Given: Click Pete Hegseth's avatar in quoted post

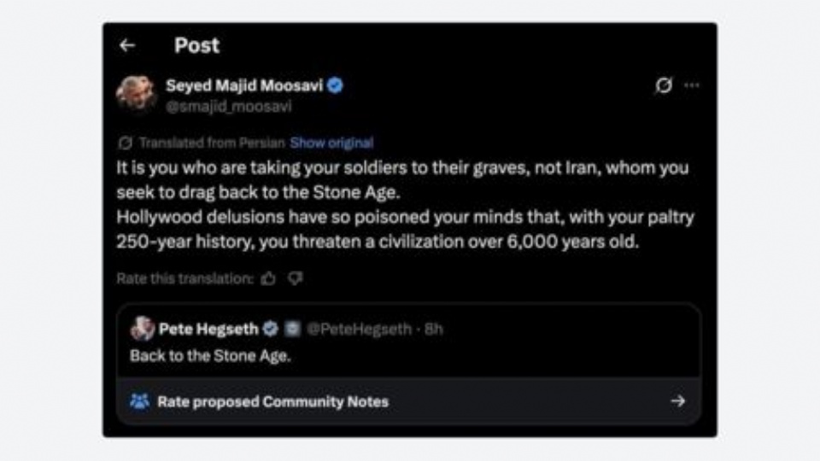Looking at the screenshot, I should click(x=142, y=329).
